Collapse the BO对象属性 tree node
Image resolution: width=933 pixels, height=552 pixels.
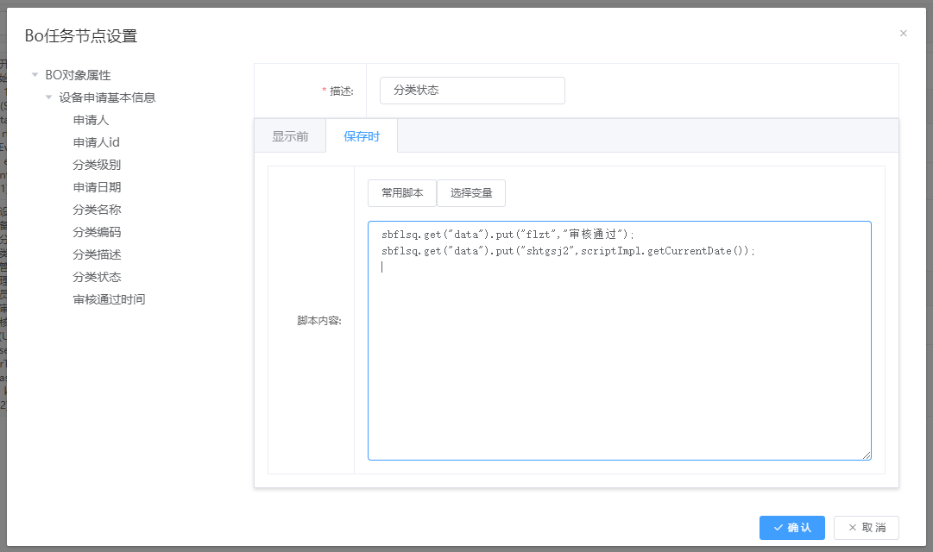pyautogui.click(x=35, y=75)
